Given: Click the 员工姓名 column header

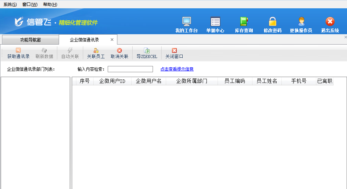Looking at the screenshot, I should [267, 81].
